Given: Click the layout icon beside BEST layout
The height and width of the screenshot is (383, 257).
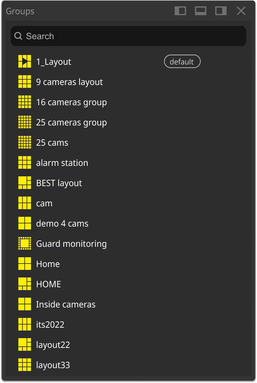Looking at the screenshot, I should pyautogui.click(x=24, y=183).
